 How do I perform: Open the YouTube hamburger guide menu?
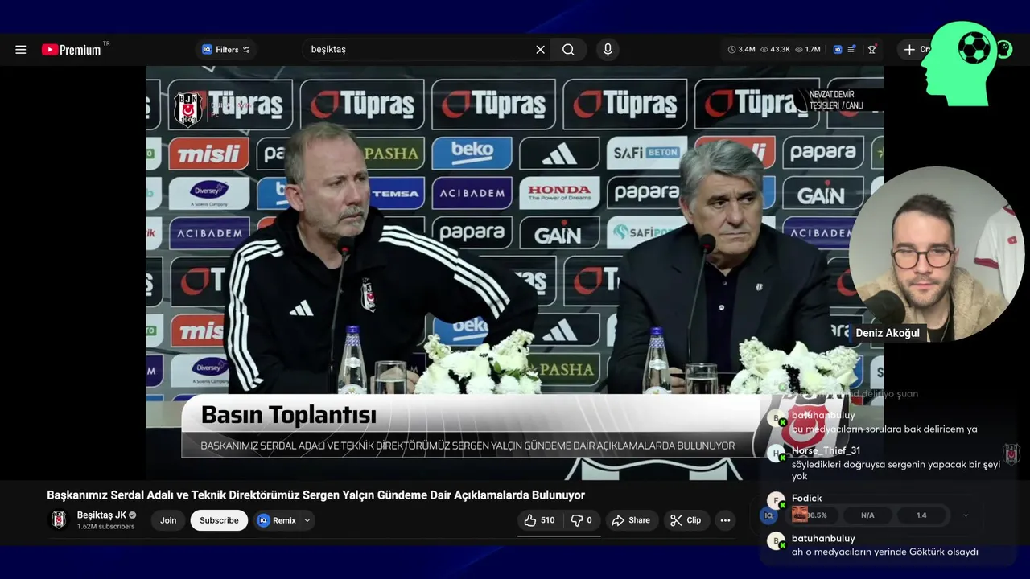click(x=21, y=50)
